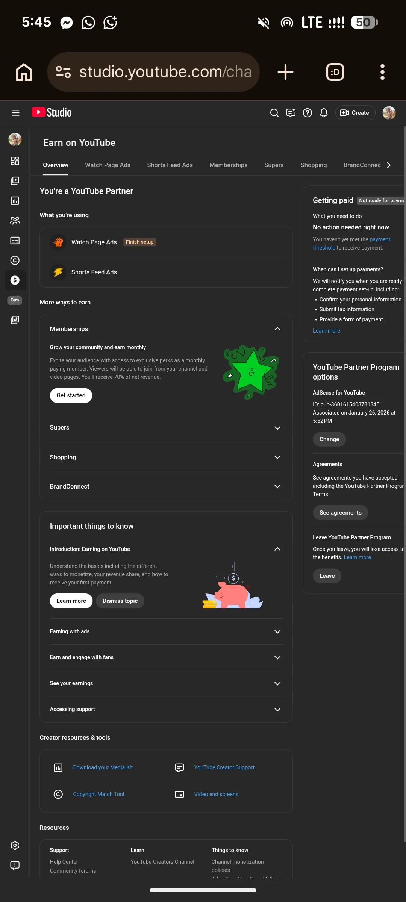Open Dashboard icon in sidebar
The height and width of the screenshot is (902, 406).
click(15, 161)
